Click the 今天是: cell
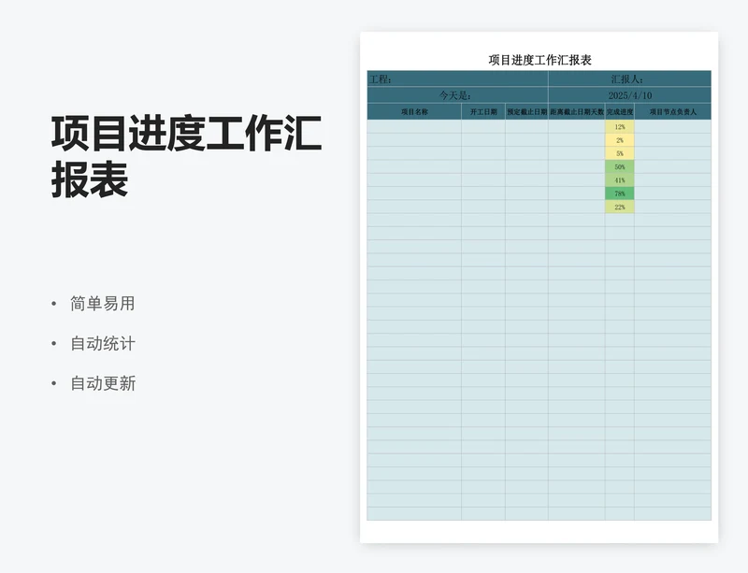The image size is (748, 573). coord(457,95)
